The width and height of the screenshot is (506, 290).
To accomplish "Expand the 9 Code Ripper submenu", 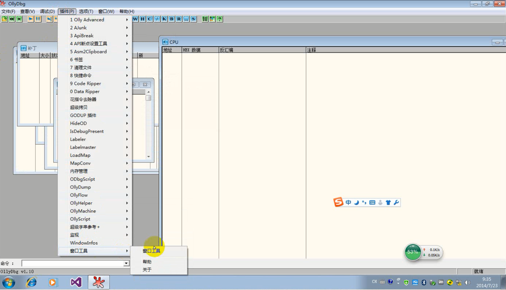I will pos(95,84).
